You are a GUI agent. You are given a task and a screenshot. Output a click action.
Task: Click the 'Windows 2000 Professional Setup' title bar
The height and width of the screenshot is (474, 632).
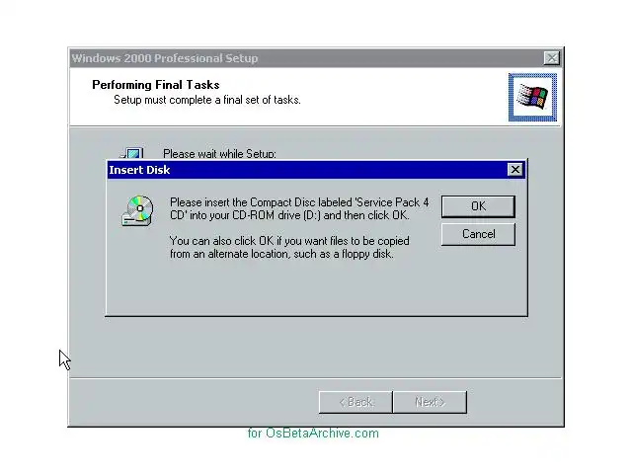(x=316, y=58)
